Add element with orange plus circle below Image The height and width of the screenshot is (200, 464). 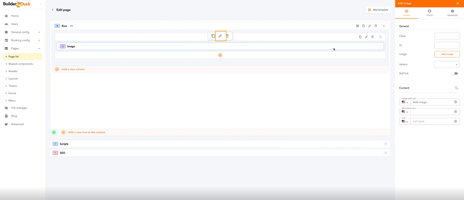pos(220,55)
